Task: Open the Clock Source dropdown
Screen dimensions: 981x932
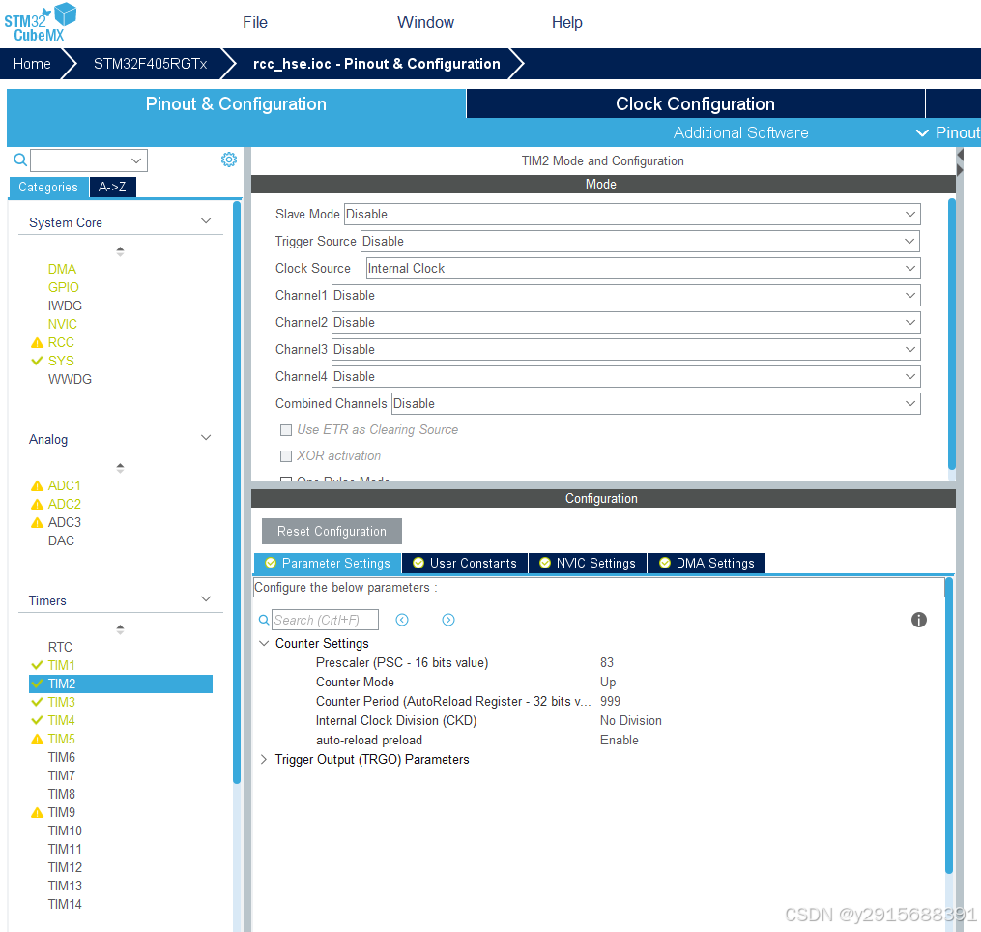Action: pos(643,268)
